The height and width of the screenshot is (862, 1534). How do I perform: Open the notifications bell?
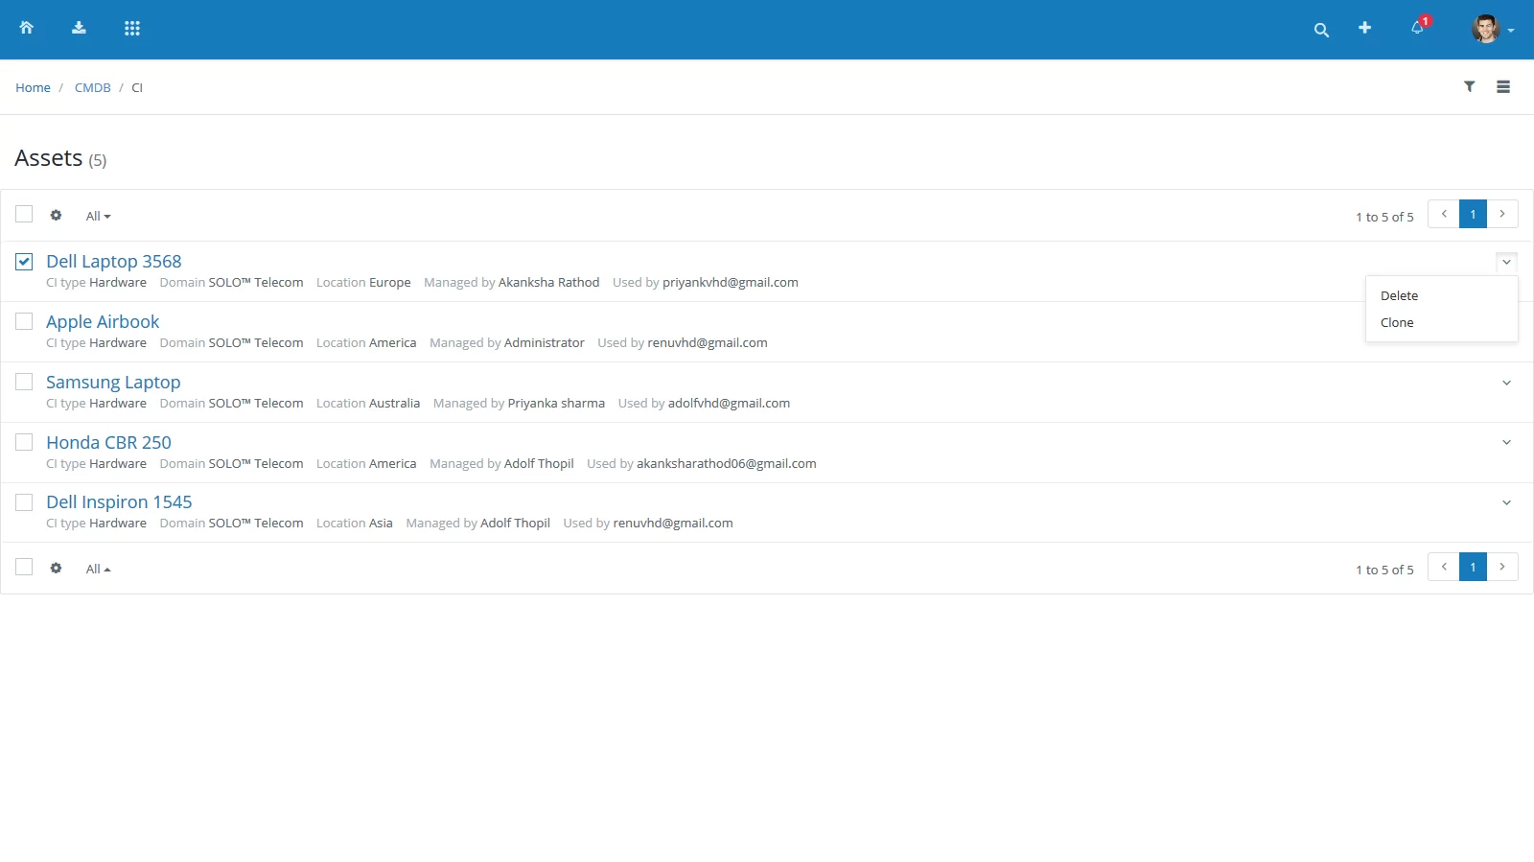point(1417,28)
